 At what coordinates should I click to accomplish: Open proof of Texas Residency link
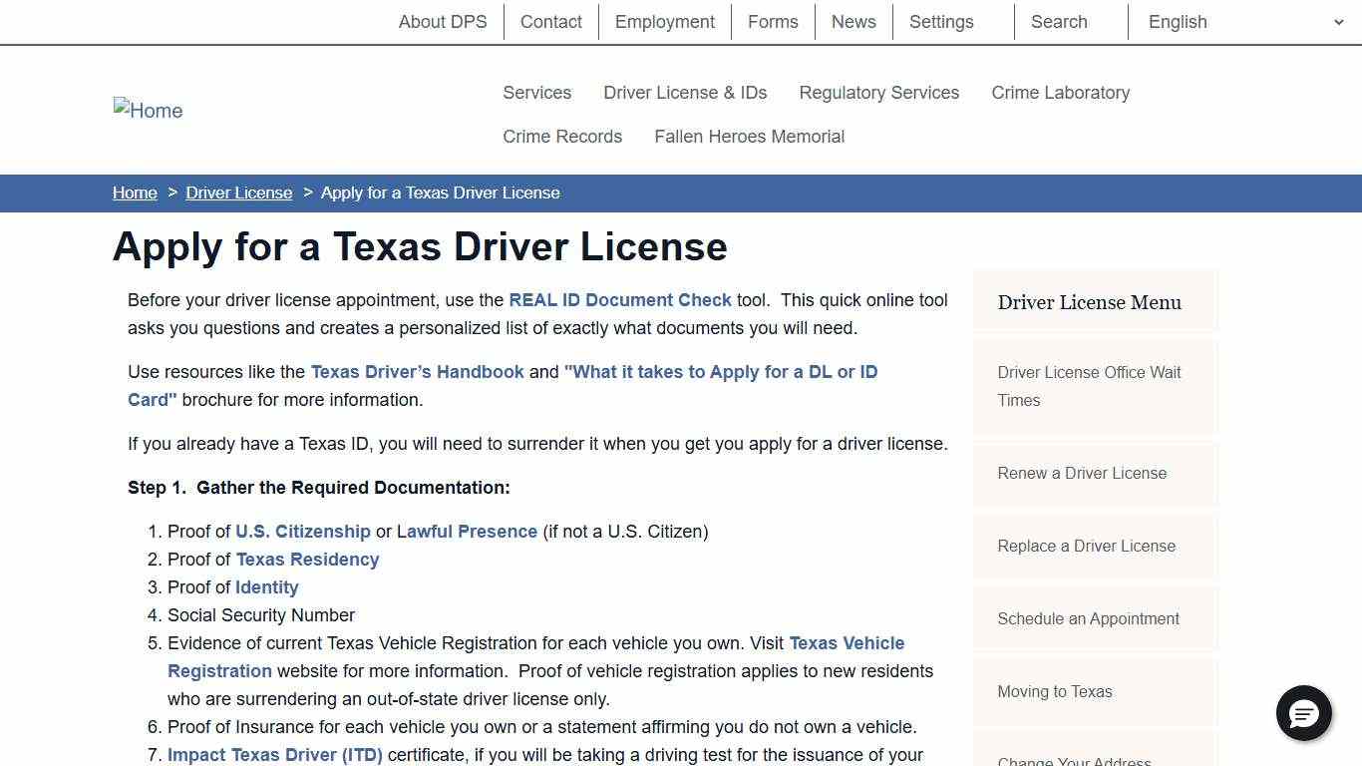tap(307, 559)
